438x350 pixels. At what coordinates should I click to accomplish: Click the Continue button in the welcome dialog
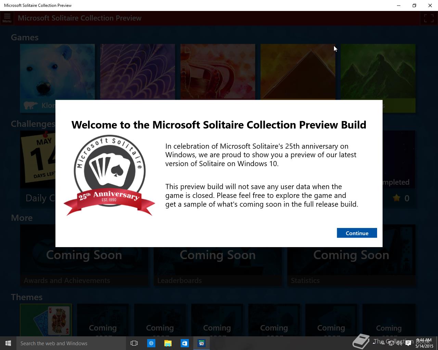coord(357,233)
